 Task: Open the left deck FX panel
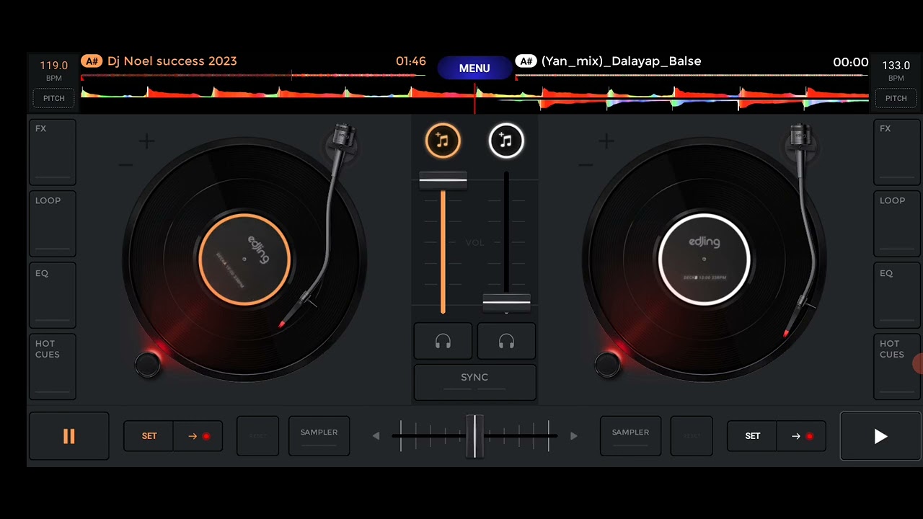[53, 152]
